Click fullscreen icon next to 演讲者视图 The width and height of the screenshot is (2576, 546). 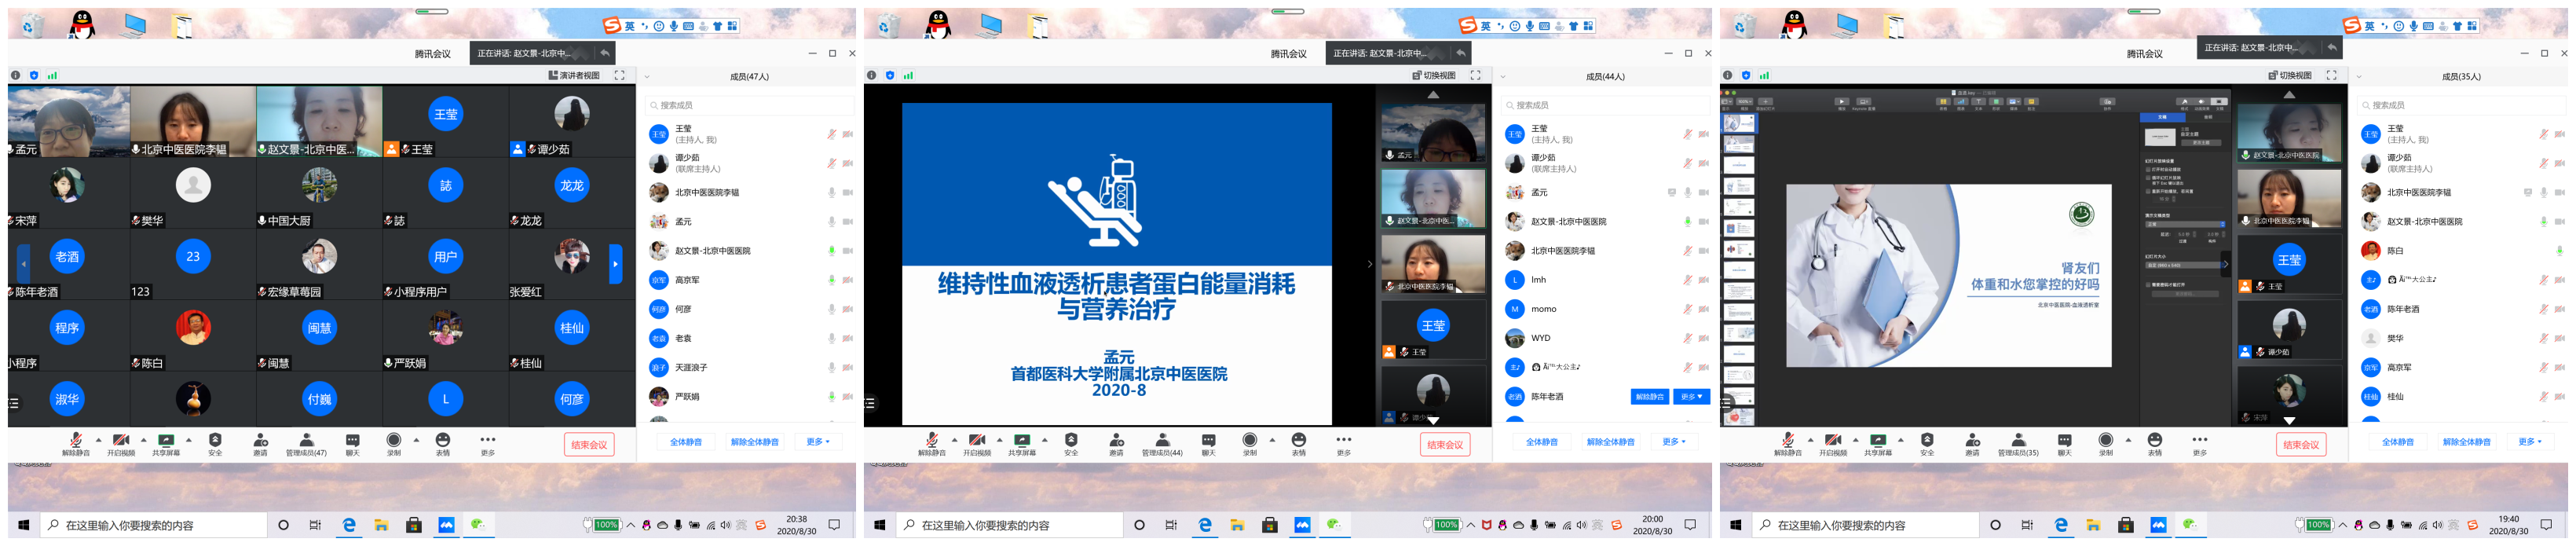619,75
